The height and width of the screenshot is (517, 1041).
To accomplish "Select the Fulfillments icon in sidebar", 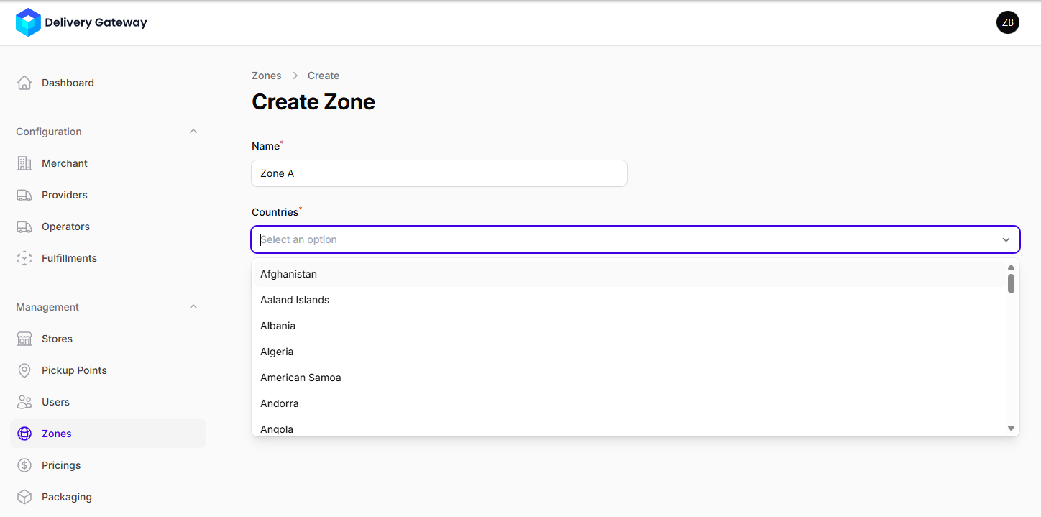I will 24,258.
